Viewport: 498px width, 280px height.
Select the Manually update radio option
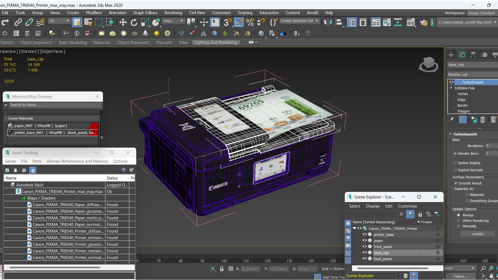tap(458, 226)
